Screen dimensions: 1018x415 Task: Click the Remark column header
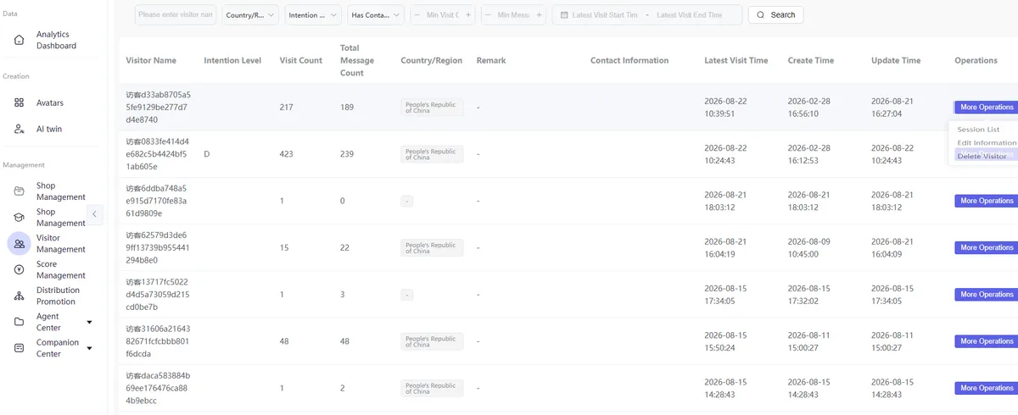491,61
